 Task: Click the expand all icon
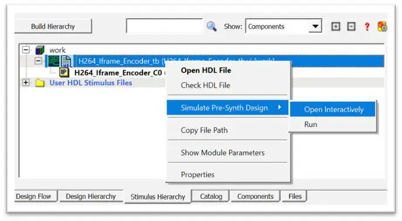[336, 26]
